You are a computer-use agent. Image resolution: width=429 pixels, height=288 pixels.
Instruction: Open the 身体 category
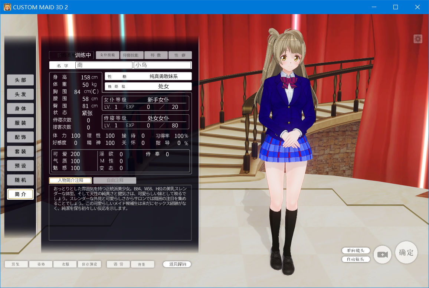[20, 109]
